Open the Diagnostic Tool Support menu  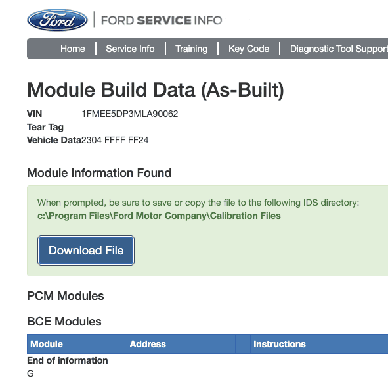pyautogui.click(x=339, y=49)
